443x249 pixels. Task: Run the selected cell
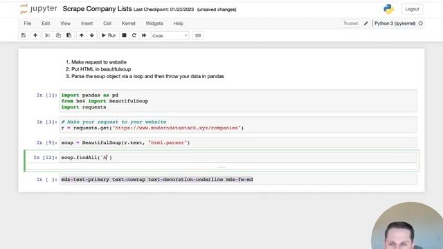tap(109, 35)
